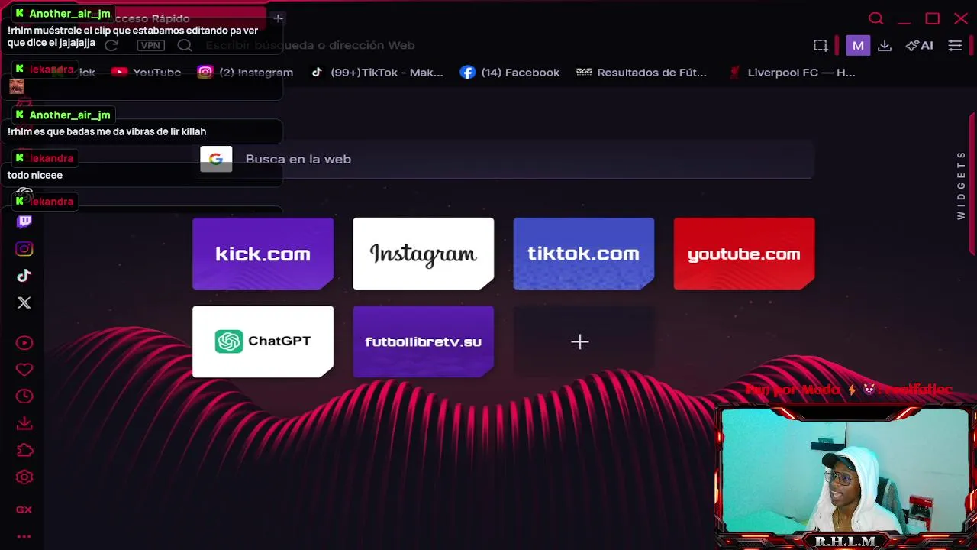Click the VPN badge in address bar

(x=151, y=46)
